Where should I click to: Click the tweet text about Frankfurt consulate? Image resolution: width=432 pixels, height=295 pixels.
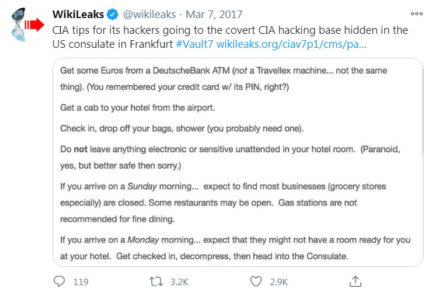coord(230,37)
